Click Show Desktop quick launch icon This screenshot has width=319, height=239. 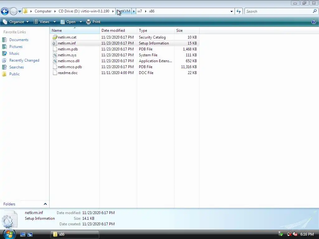pos(22,234)
